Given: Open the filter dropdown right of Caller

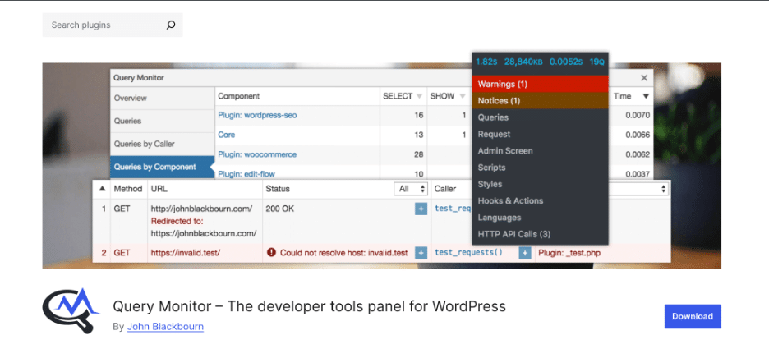Looking at the screenshot, I should (638, 189).
